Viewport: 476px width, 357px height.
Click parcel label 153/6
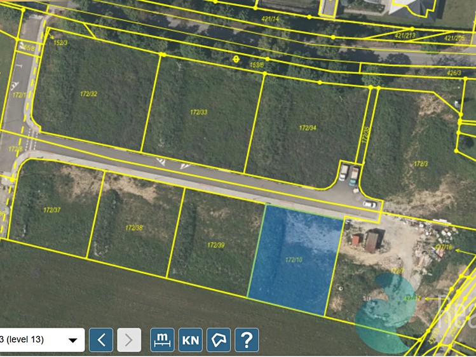coord(257,65)
